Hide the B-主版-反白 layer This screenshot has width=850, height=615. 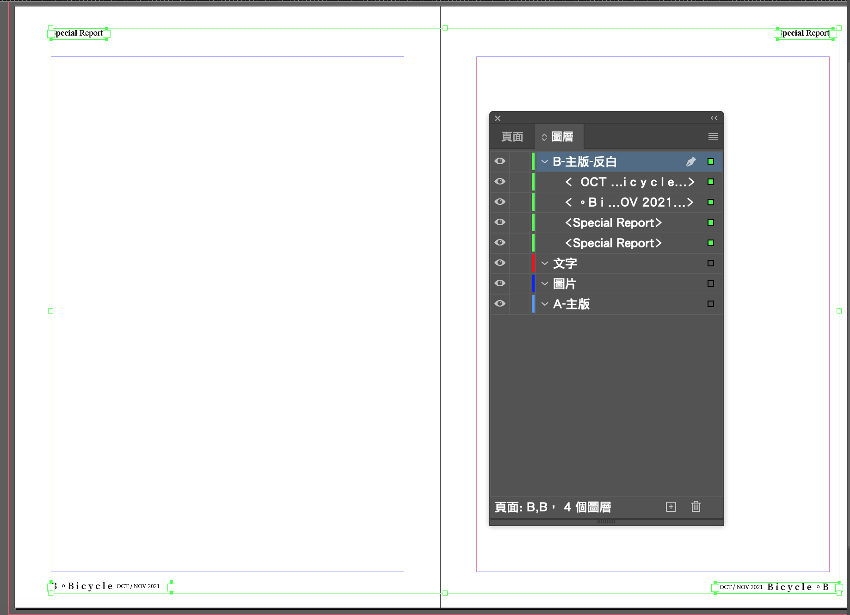tap(500, 161)
